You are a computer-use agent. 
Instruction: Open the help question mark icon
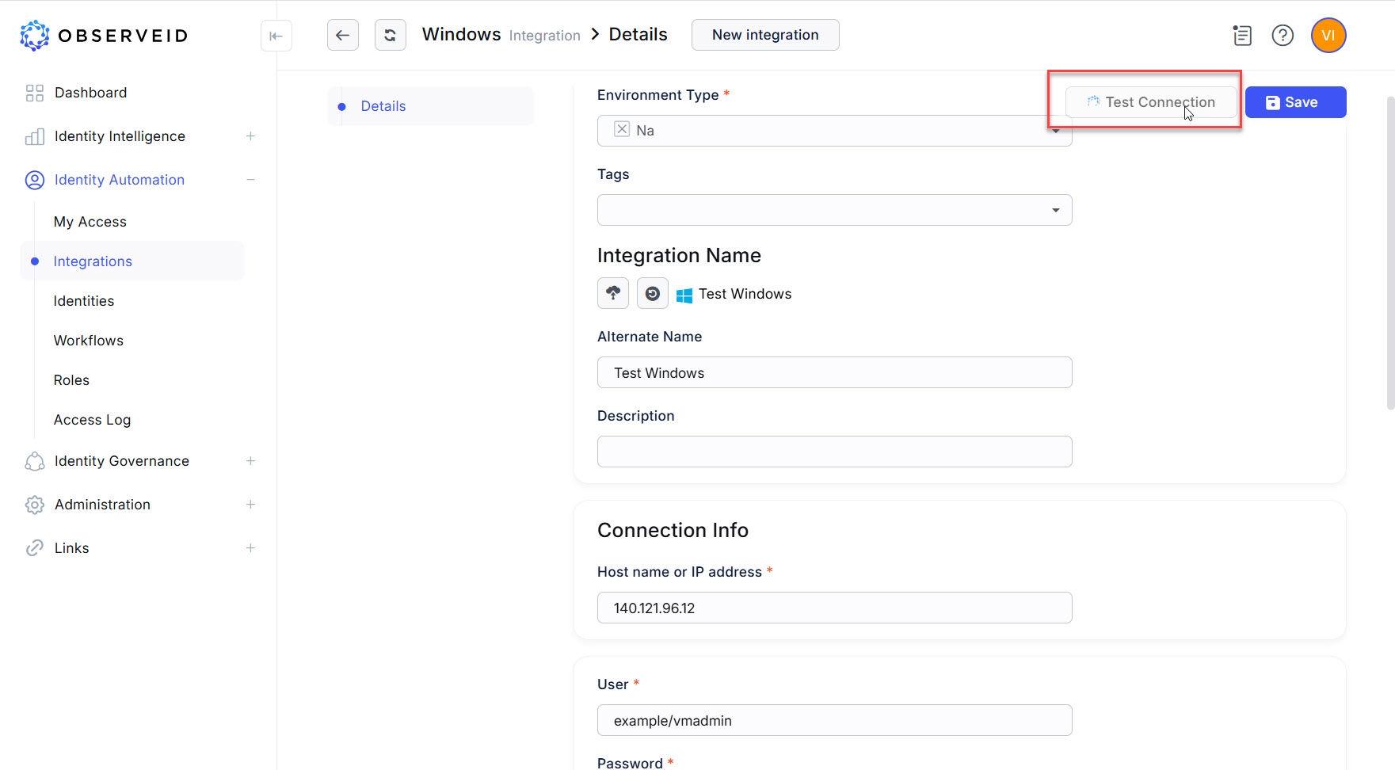(1282, 36)
